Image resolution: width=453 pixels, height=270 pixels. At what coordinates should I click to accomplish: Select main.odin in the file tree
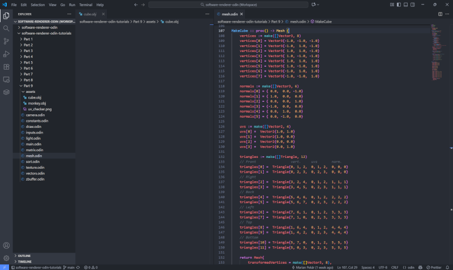point(33,144)
